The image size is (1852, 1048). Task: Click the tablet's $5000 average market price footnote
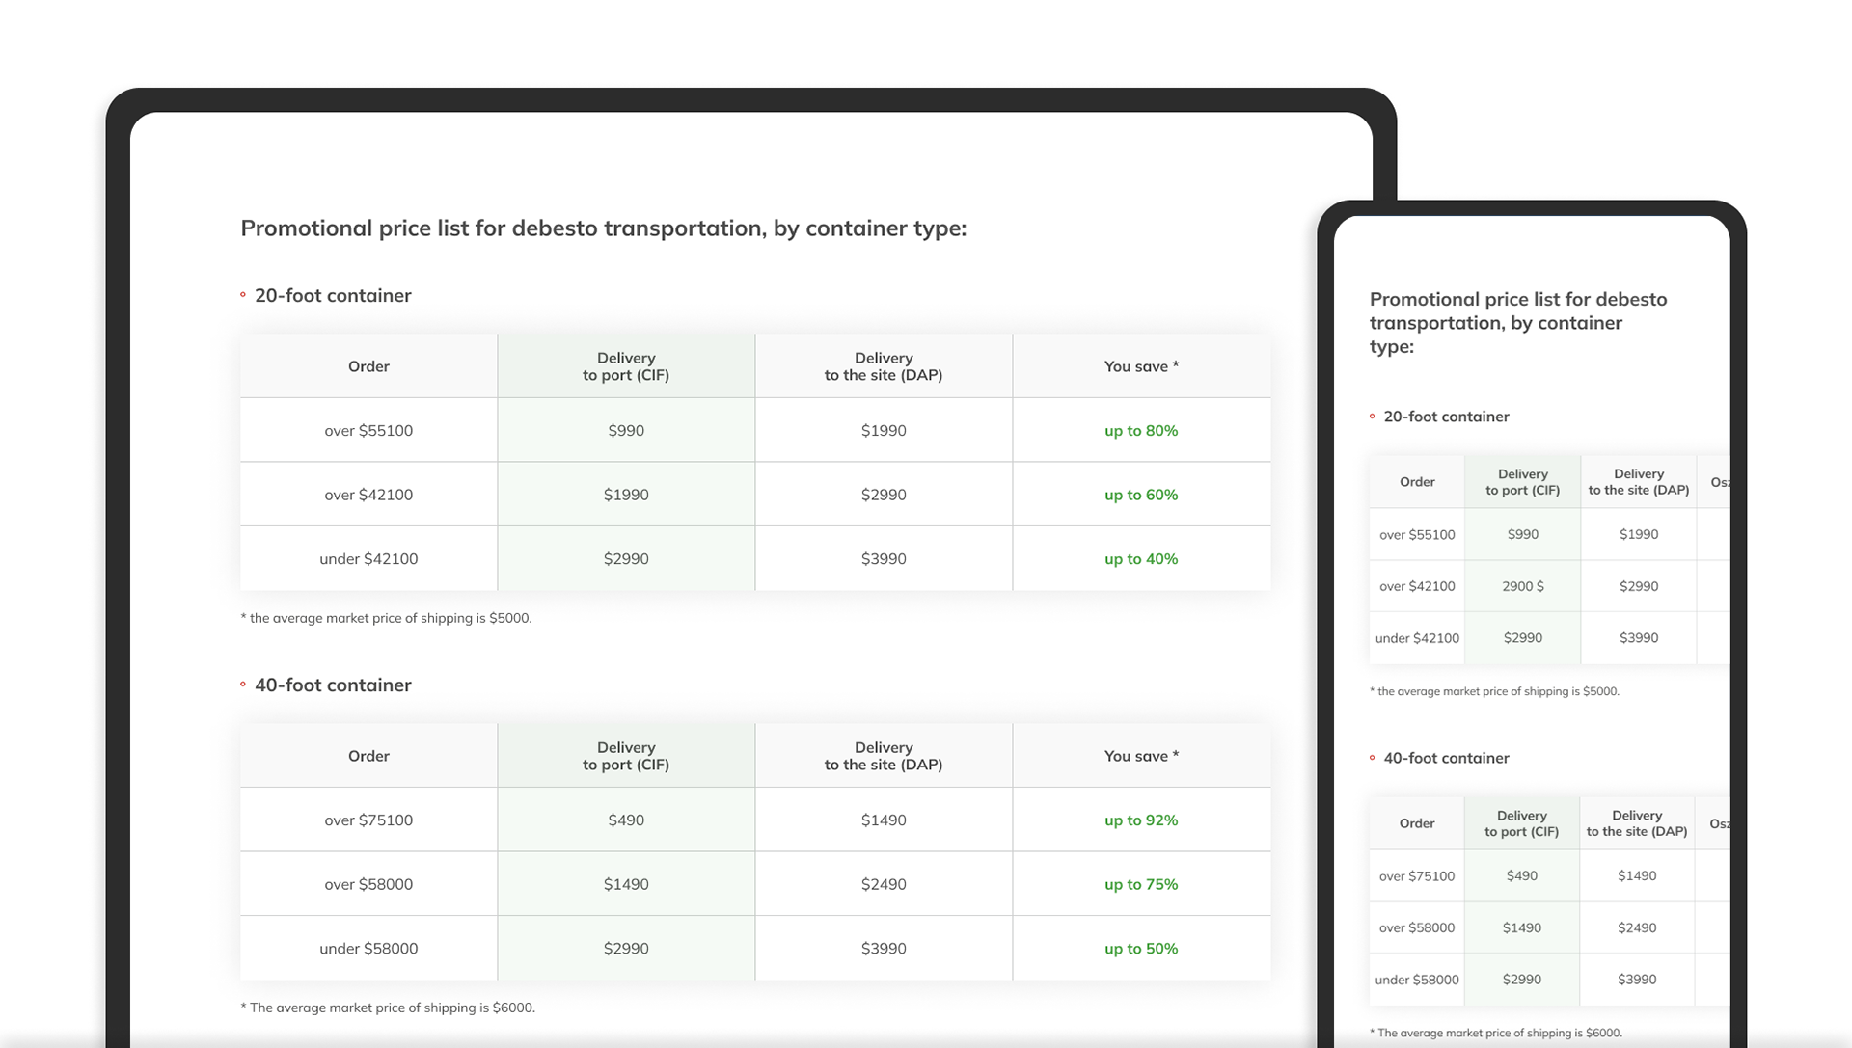click(386, 618)
